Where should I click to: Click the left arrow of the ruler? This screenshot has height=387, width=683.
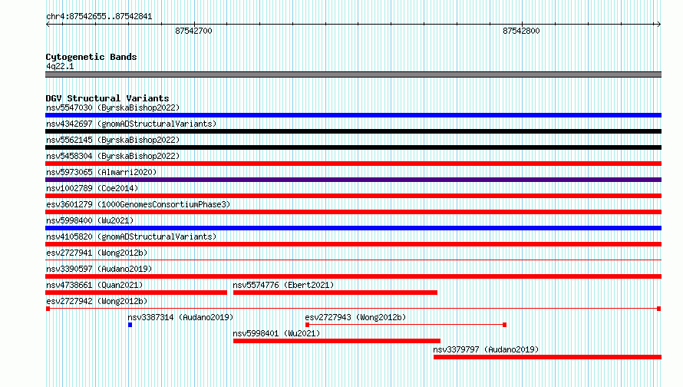click(48, 24)
